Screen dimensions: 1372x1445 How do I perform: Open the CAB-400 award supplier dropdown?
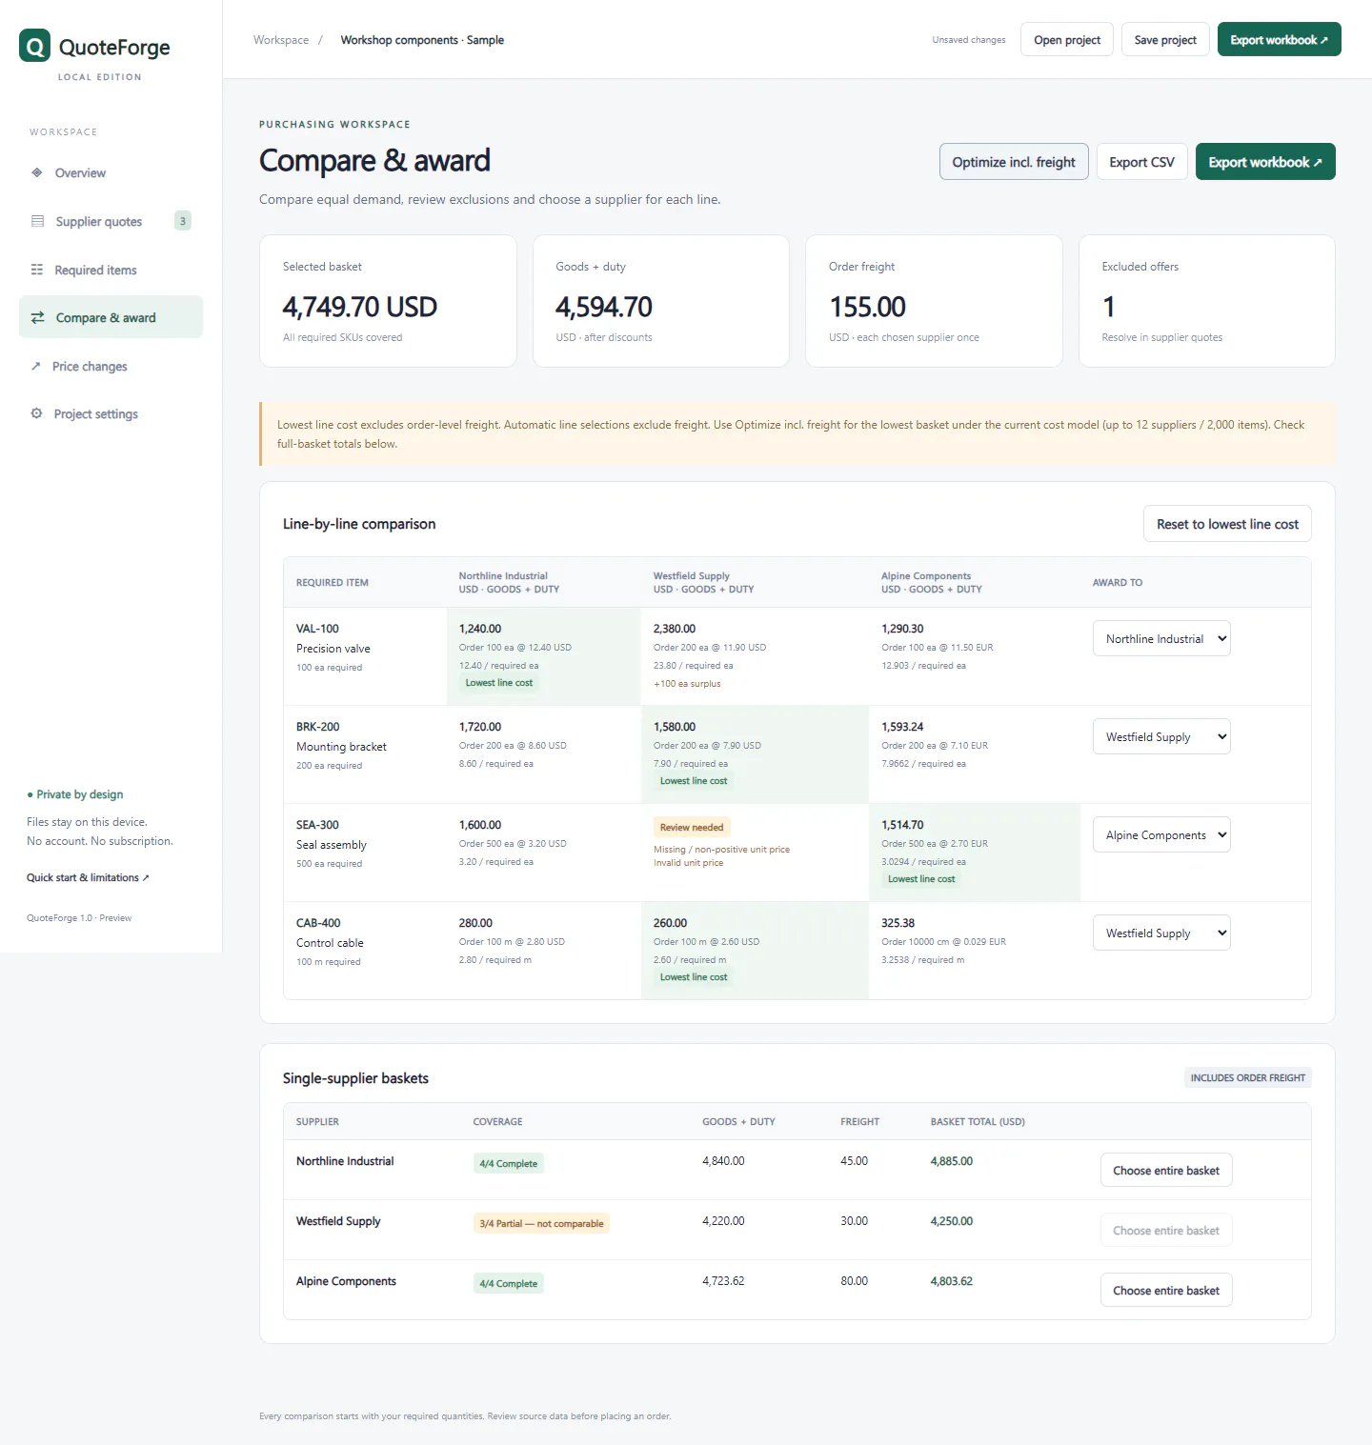click(1161, 933)
